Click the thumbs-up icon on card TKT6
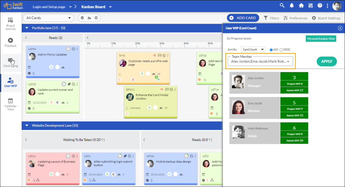345x187 pixels. coord(158,80)
